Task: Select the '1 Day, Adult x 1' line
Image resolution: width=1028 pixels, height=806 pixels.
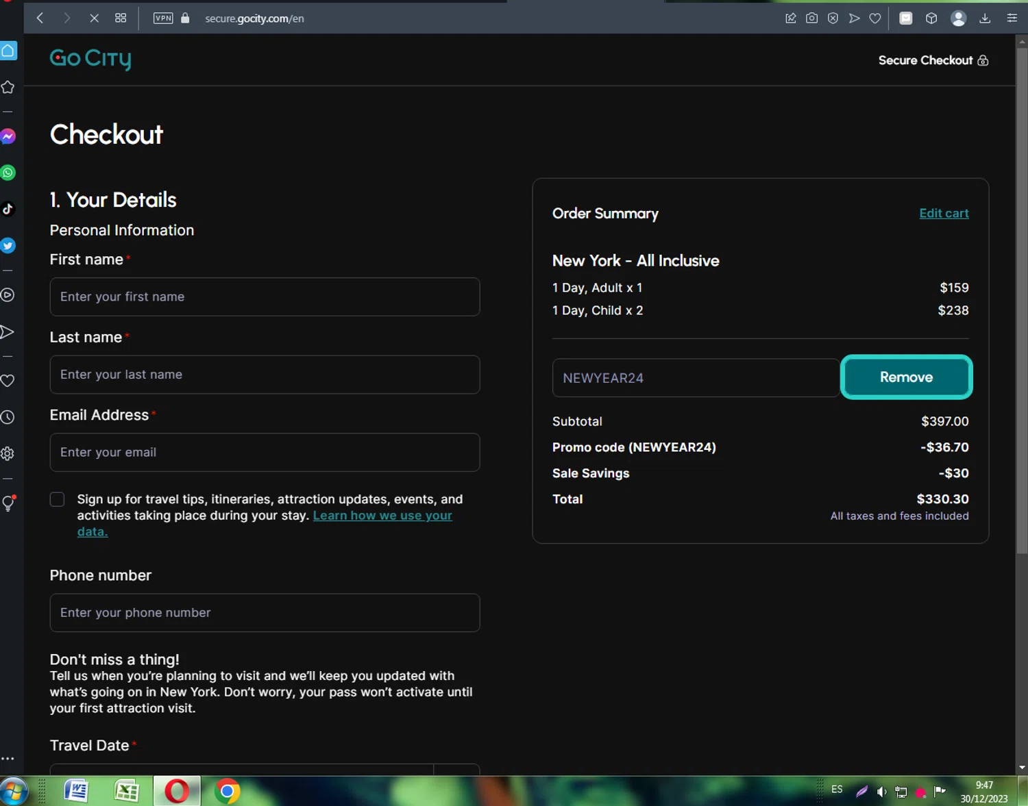Action: click(597, 288)
